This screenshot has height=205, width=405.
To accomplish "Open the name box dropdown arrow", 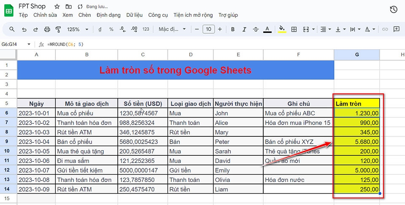I will [x=29, y=44].
